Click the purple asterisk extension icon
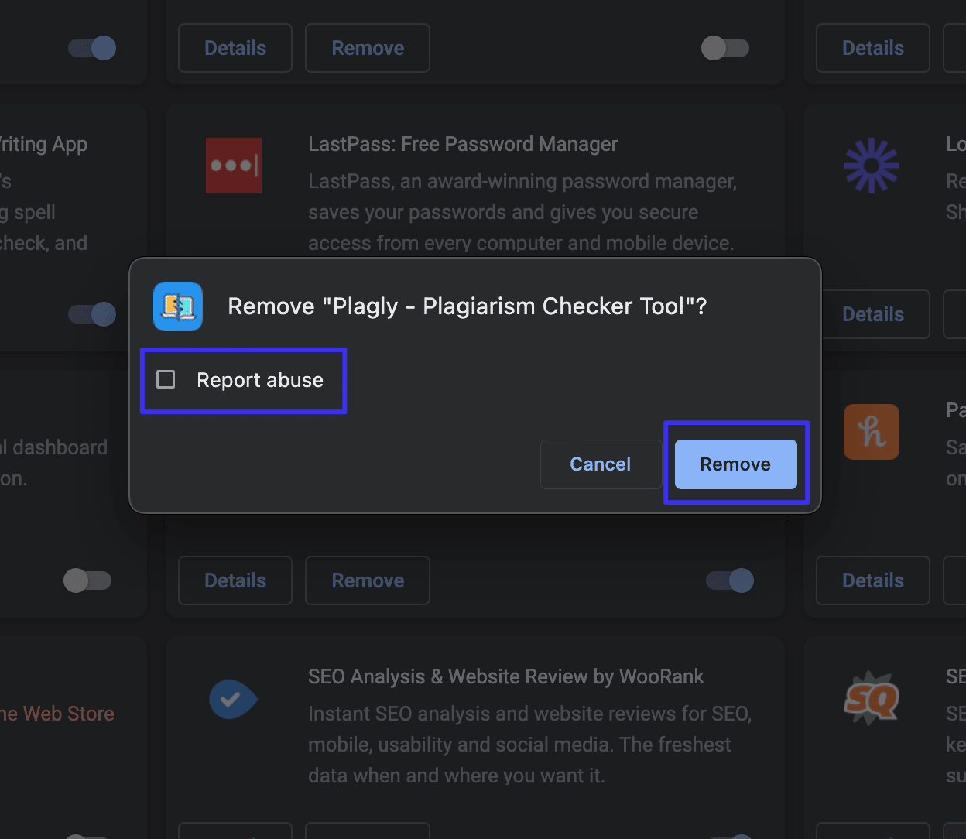 coord(871,165)
